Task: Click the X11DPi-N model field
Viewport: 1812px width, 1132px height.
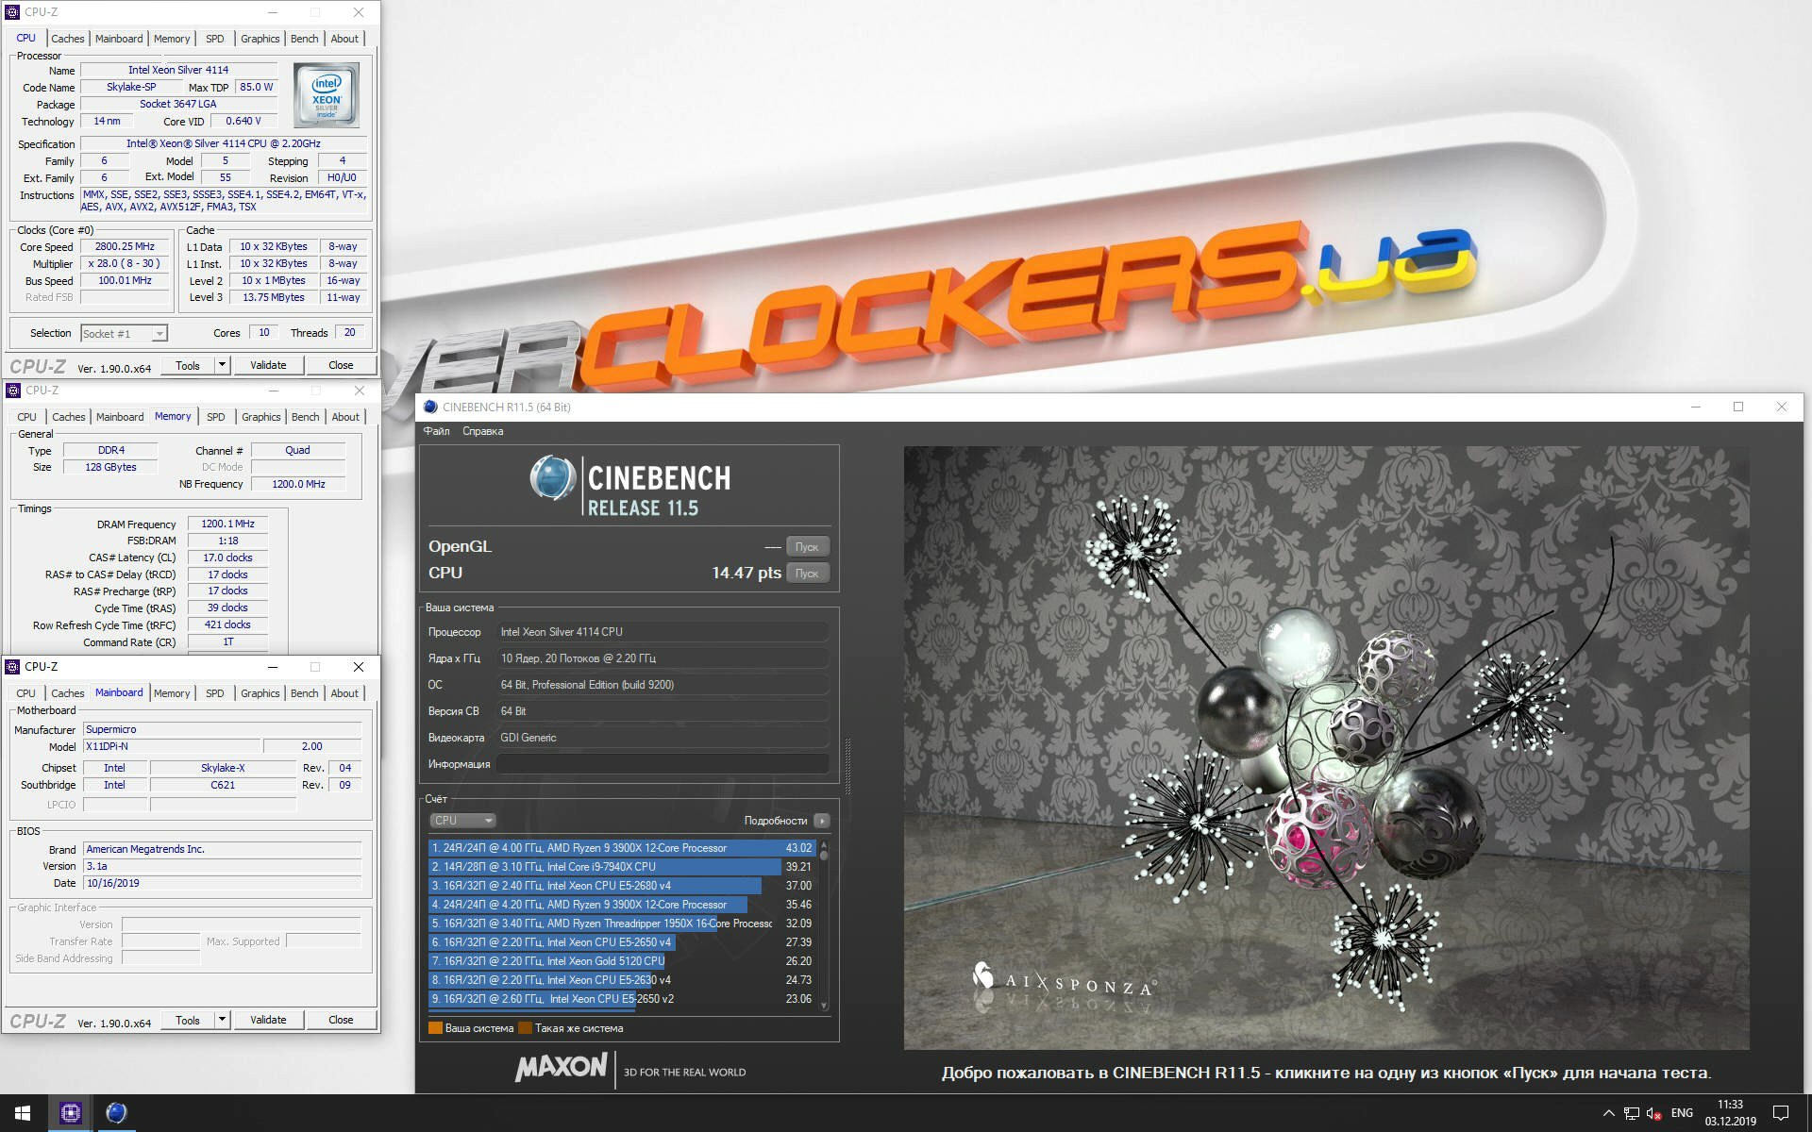Action: [171, 746]
